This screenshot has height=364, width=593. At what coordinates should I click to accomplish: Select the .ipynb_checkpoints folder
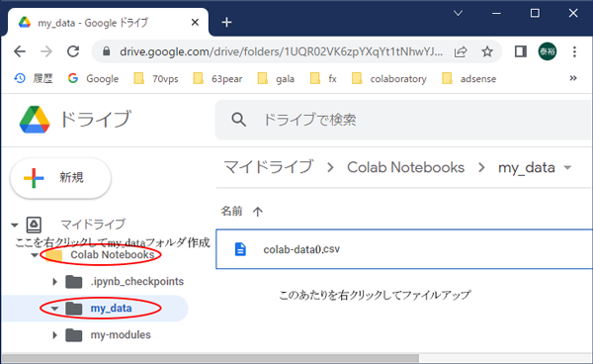point(137,282)
